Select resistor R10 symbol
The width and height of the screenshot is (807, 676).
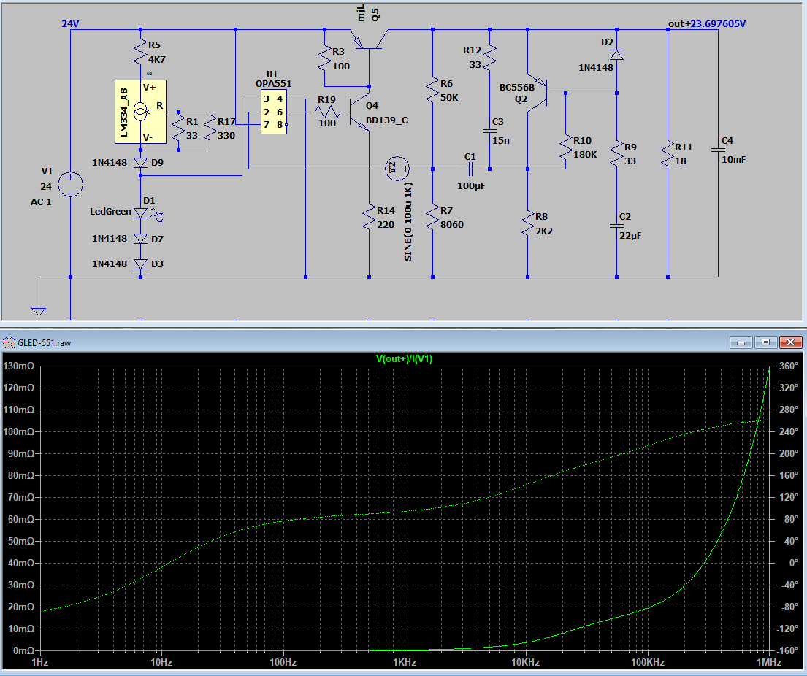(565, 147)
